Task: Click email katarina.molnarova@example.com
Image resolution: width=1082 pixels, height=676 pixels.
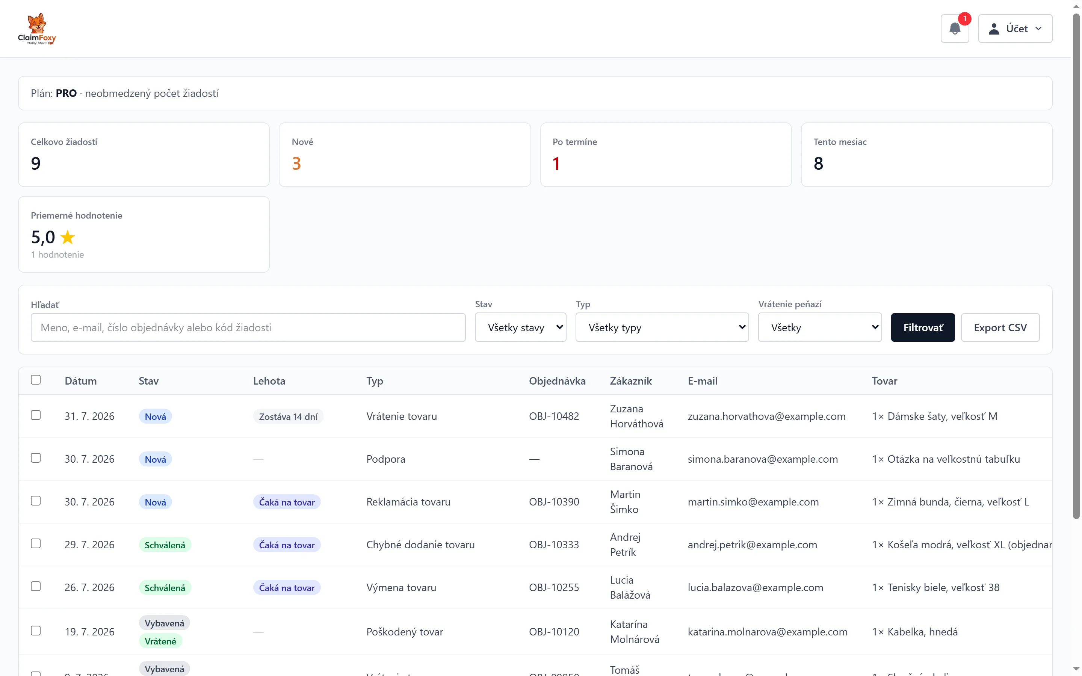Action: 767,632
